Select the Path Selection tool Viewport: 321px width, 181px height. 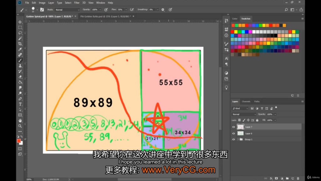[20, 110]
